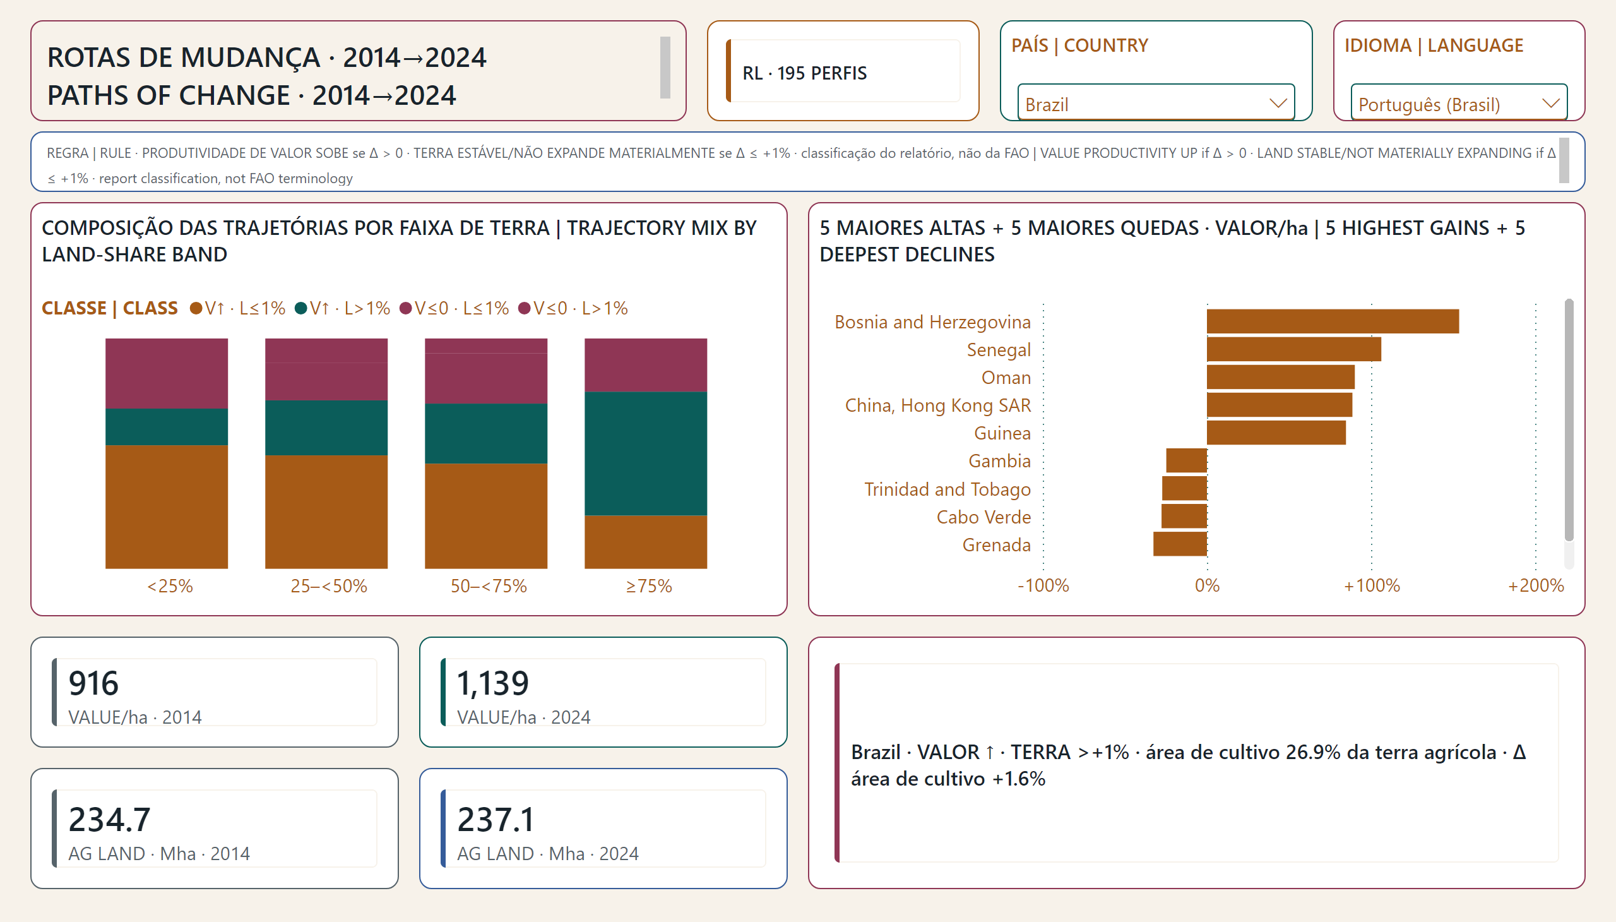Click the ≥75% axis label
This screenshot has width=1616, height=922.
click(x=649, y=586)
